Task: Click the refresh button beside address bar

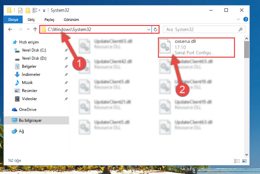Action: [x=156, y=29]
